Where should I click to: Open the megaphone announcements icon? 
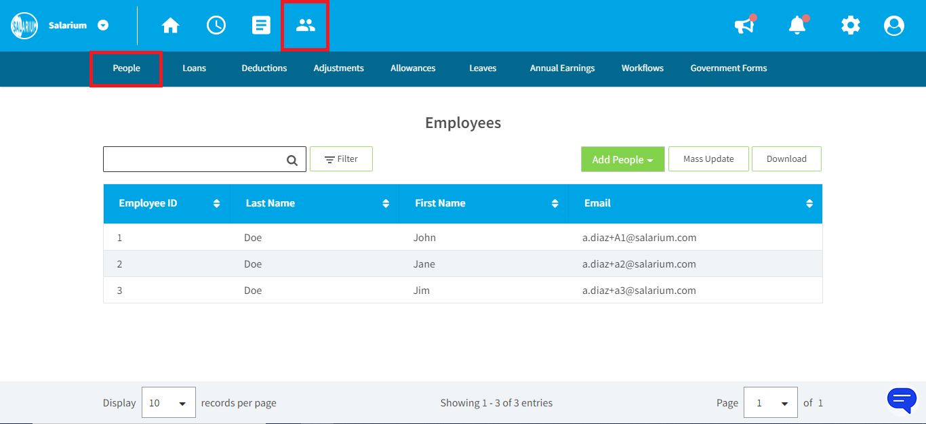tap(744, 26)
